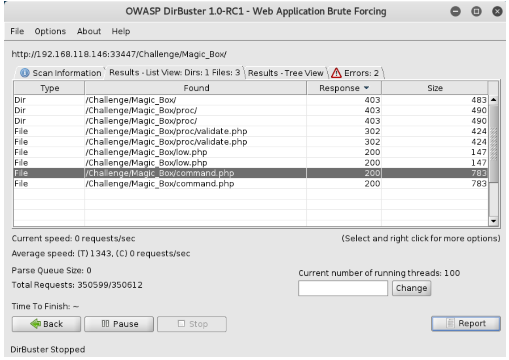The image size is (509, 360).
Task: Switch to the Scan Information tab
Action: click(x=60, y=73)
